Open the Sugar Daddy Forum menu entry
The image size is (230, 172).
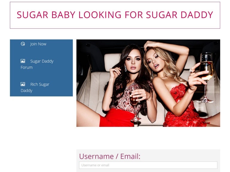(37, 64)
